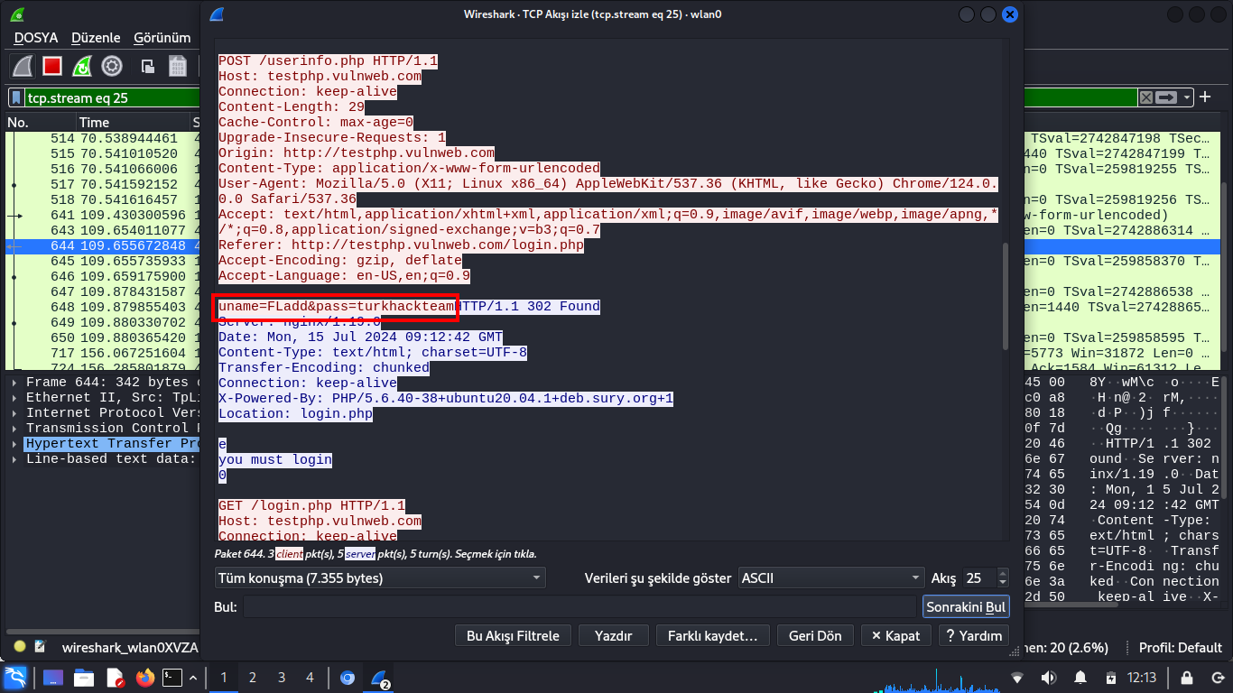Screen dimensions: 1233x693
Task: Open the Kali Linux applications menu
Action: pos(14,678)
